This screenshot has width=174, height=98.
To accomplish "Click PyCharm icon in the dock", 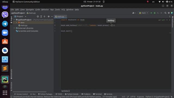I will [5, 79].
